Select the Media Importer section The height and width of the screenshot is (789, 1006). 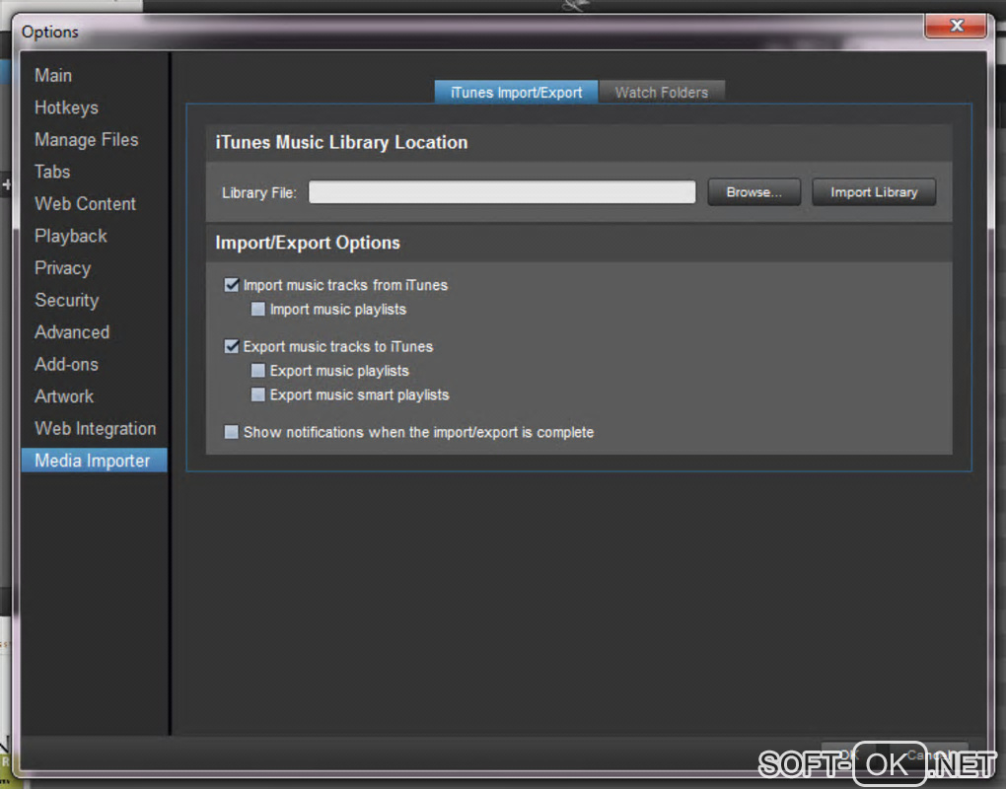click(x=94, y=461)
